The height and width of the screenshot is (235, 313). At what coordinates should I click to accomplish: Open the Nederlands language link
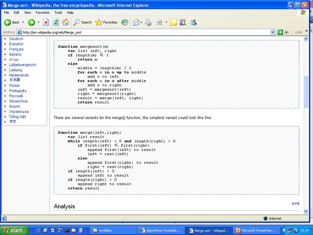click(19, 75)
